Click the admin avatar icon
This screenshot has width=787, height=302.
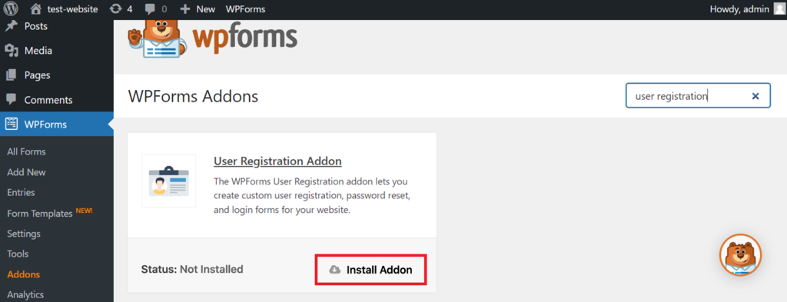pos(778,9)
